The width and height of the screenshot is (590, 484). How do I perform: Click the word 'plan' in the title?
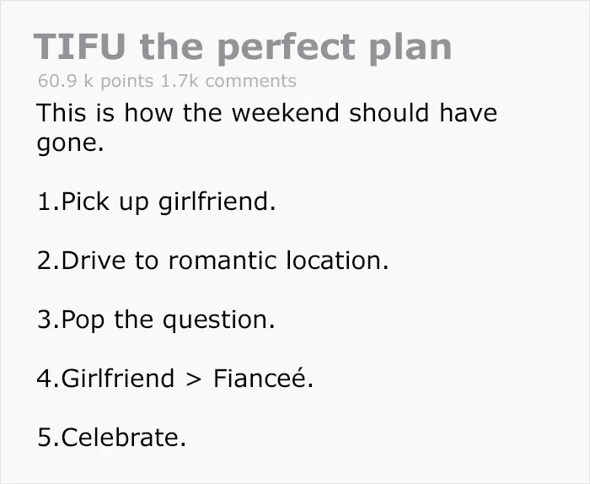pos(410,48)
